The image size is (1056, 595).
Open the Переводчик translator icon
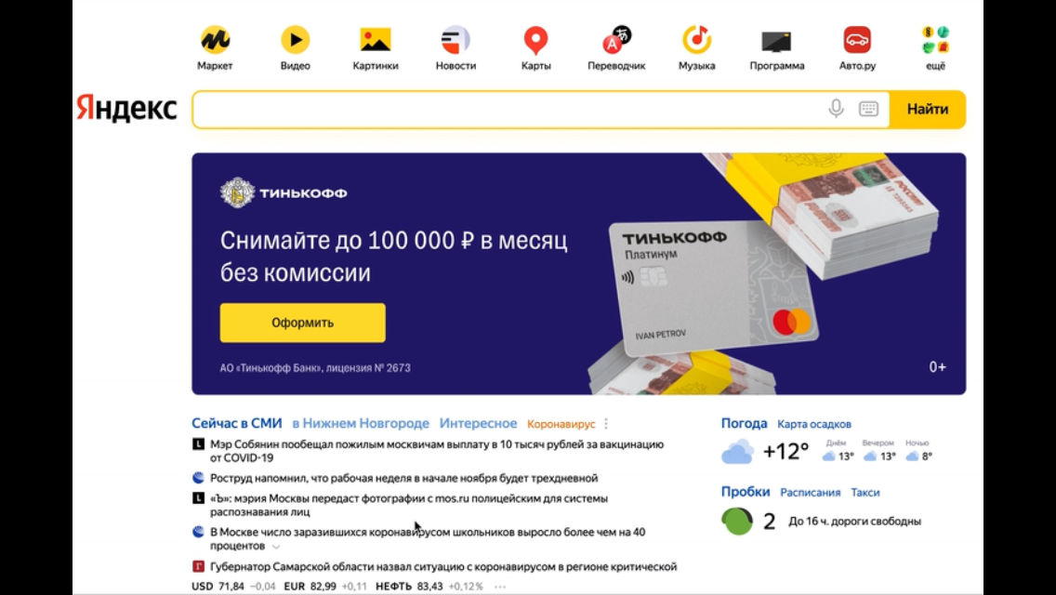pos(616,40)
